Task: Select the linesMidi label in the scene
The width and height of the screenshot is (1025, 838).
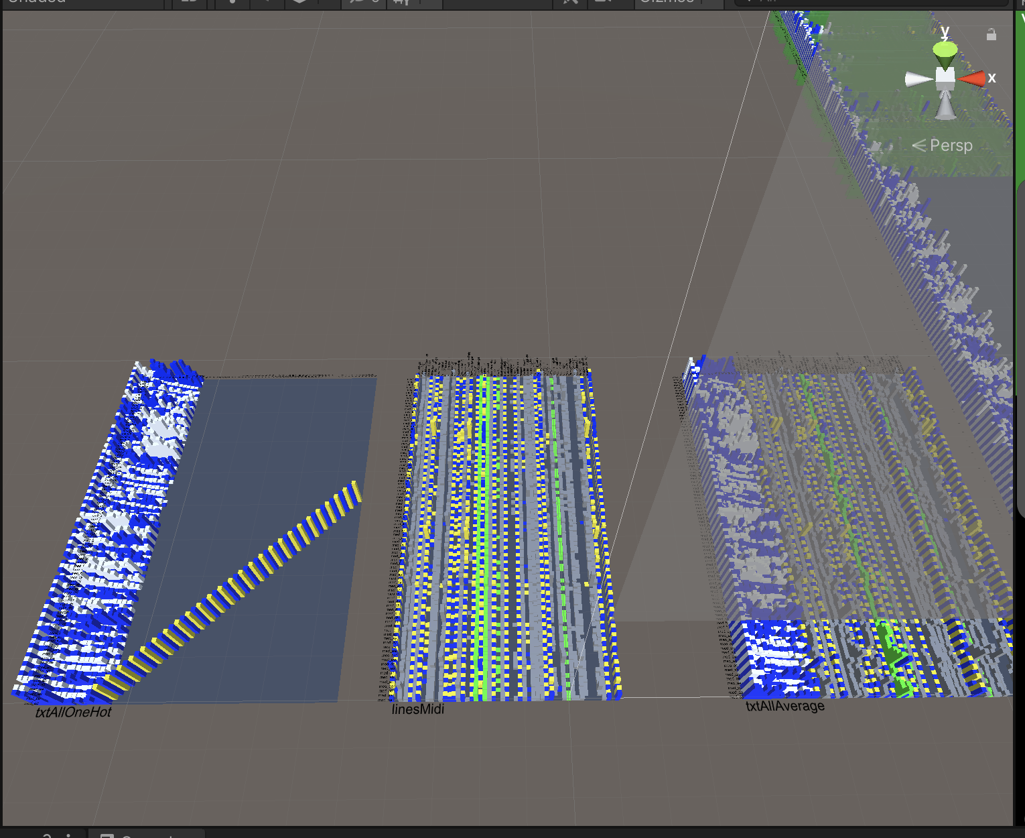Action: tap(417, 709)
